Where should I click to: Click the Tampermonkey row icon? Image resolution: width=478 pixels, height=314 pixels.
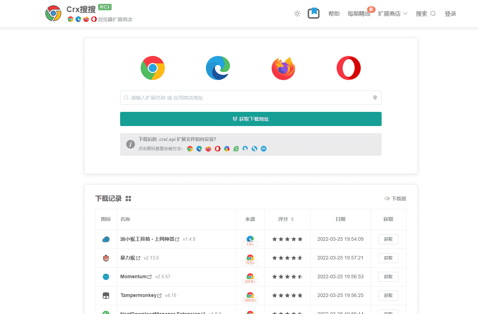pos(106,296)
